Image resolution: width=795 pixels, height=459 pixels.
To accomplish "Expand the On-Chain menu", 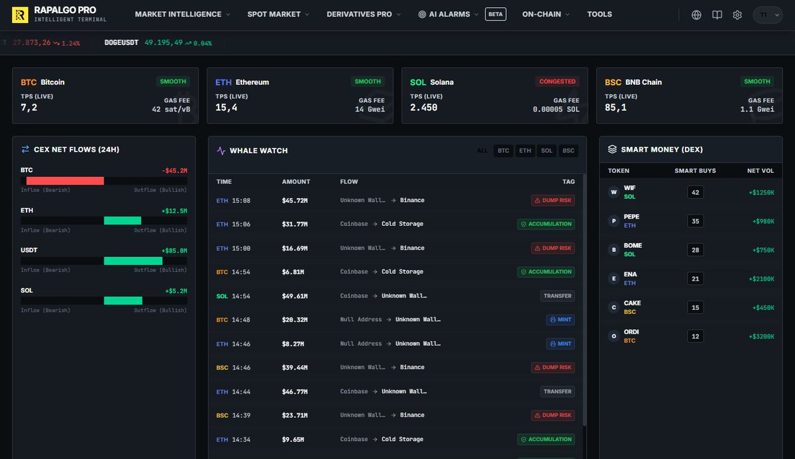I will [545, 15].
